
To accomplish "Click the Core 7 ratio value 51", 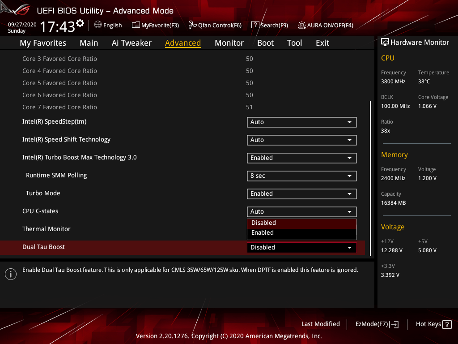I will coord(249,107).
